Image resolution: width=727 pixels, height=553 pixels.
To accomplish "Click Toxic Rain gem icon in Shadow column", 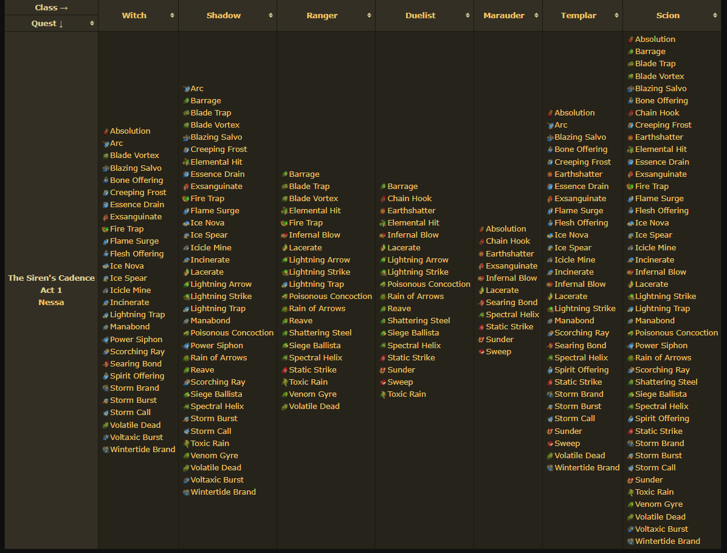I will [x=187, y=444].
